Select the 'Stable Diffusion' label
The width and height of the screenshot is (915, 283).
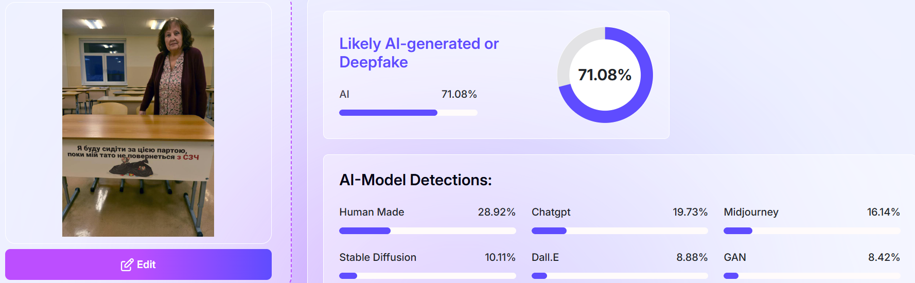(378, 257)
